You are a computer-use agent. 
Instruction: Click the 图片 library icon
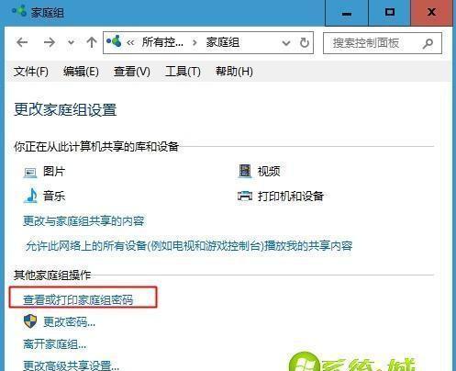30,173
